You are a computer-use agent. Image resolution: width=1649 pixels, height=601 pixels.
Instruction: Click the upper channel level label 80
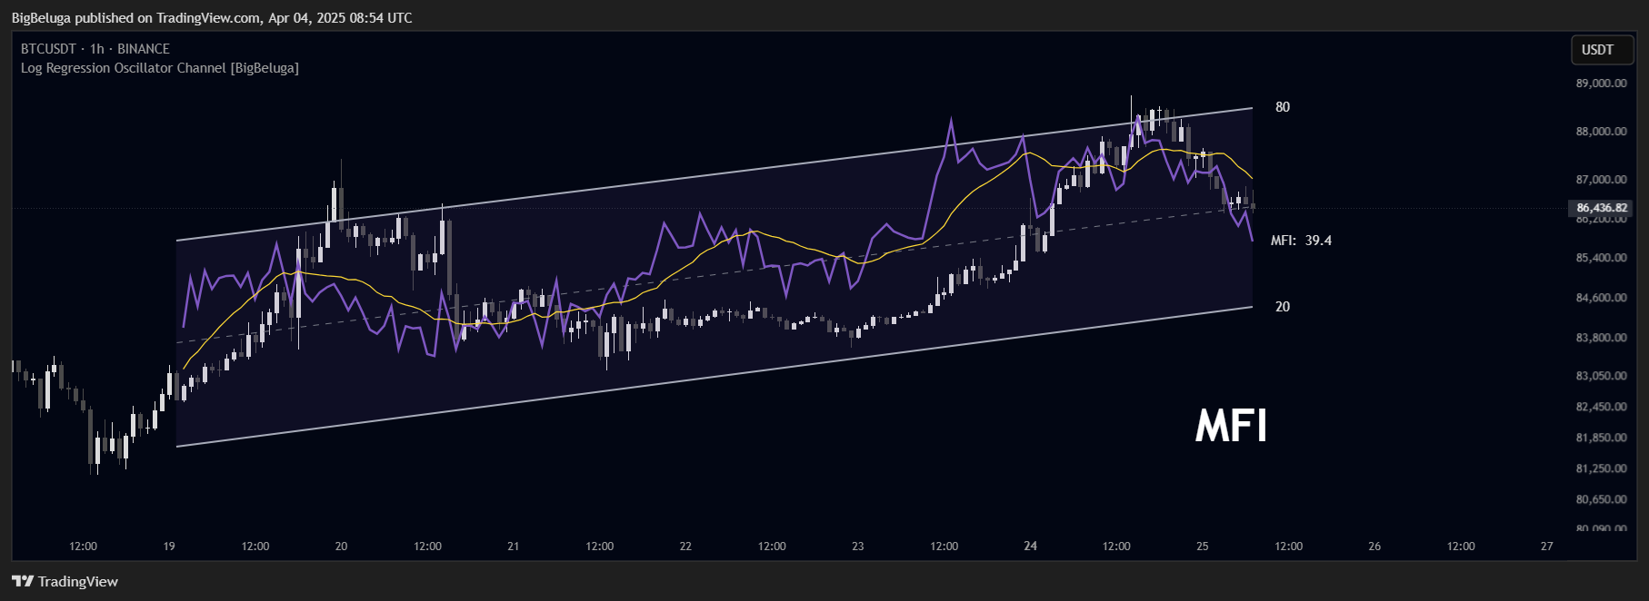point(1282,107)
